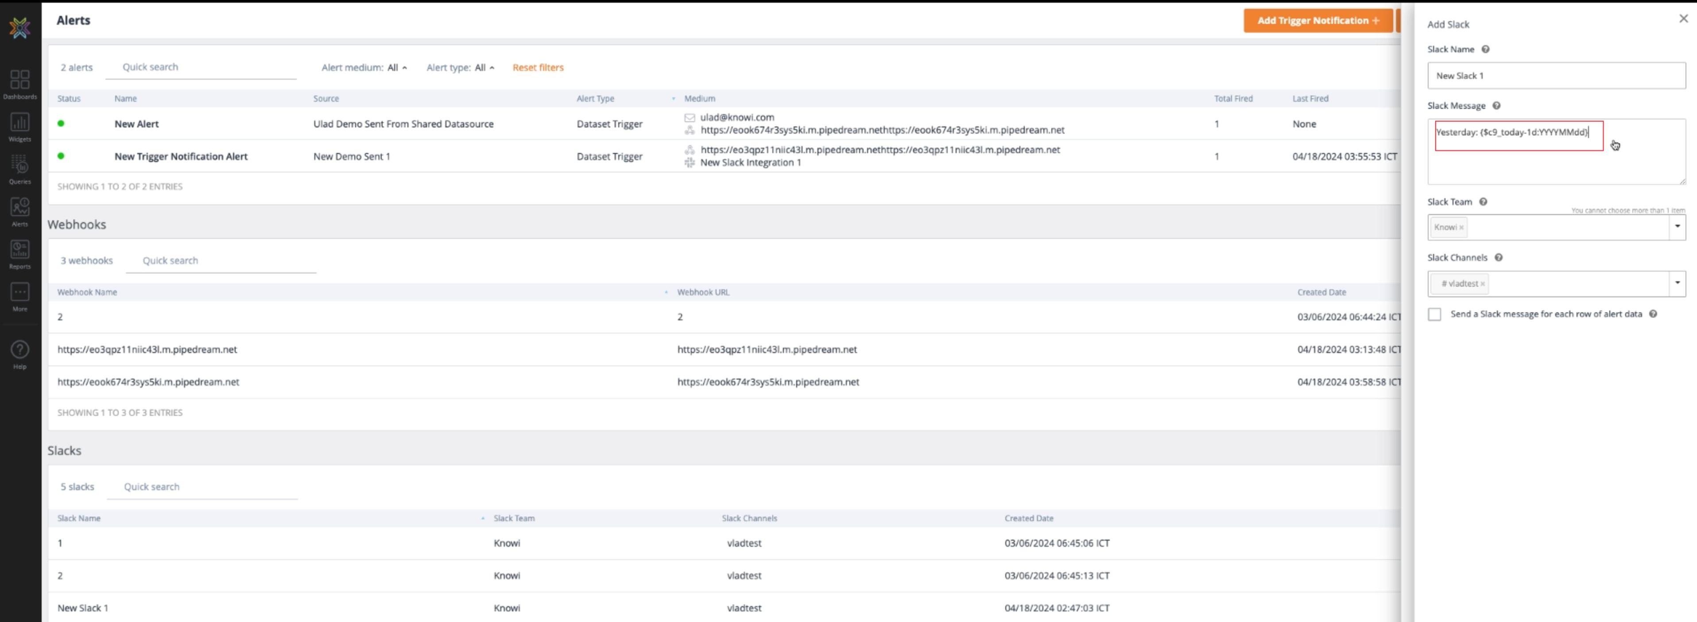Expand the Slack Channels dropdown arrow

click(x=1677, y=284)
